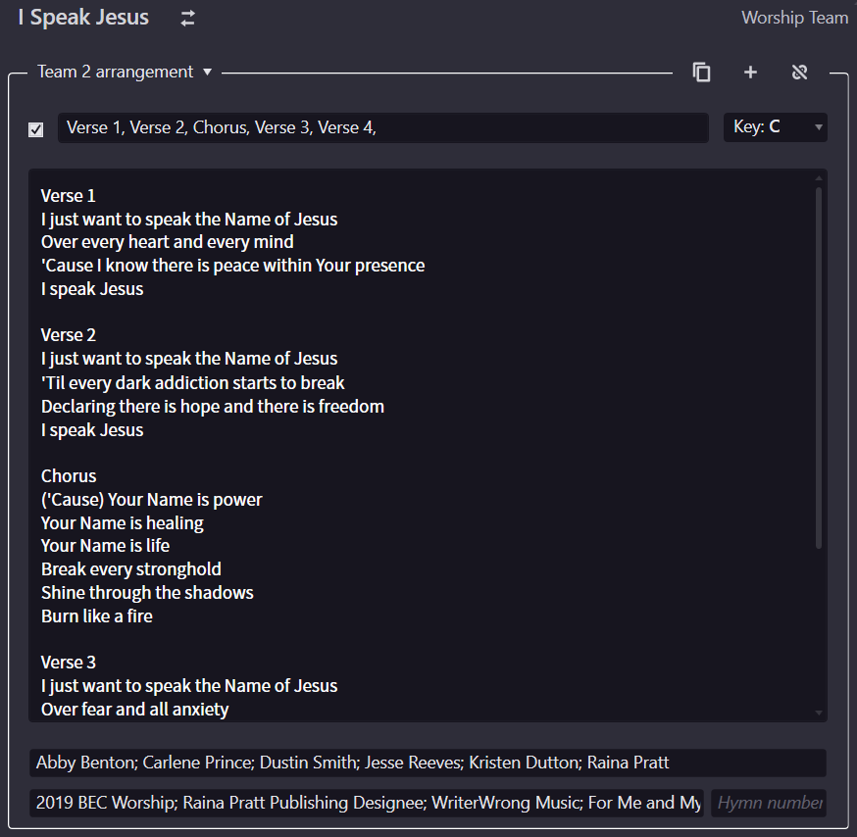Click the line 'Burn like a fire'

point(97,616)
